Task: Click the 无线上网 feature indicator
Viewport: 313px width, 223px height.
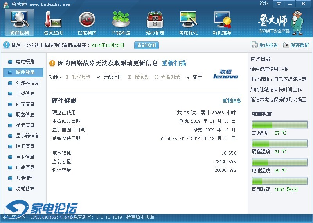Action: point(110,77)
